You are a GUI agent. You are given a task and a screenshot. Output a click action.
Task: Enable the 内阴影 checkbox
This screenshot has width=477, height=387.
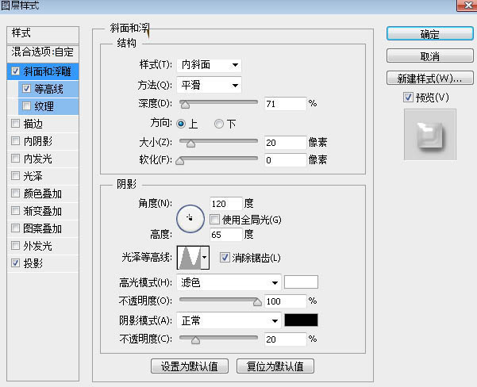tap(15, 140)
